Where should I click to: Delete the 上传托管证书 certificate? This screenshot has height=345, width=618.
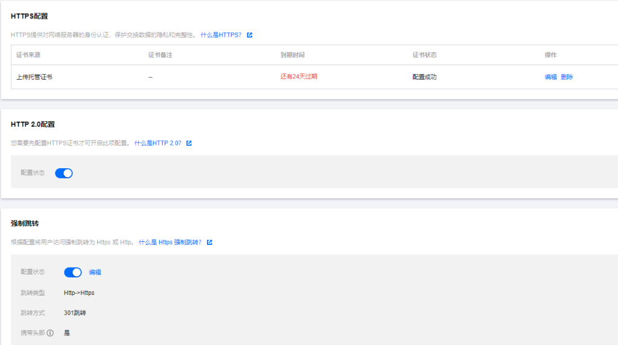(x=567, y=77)
